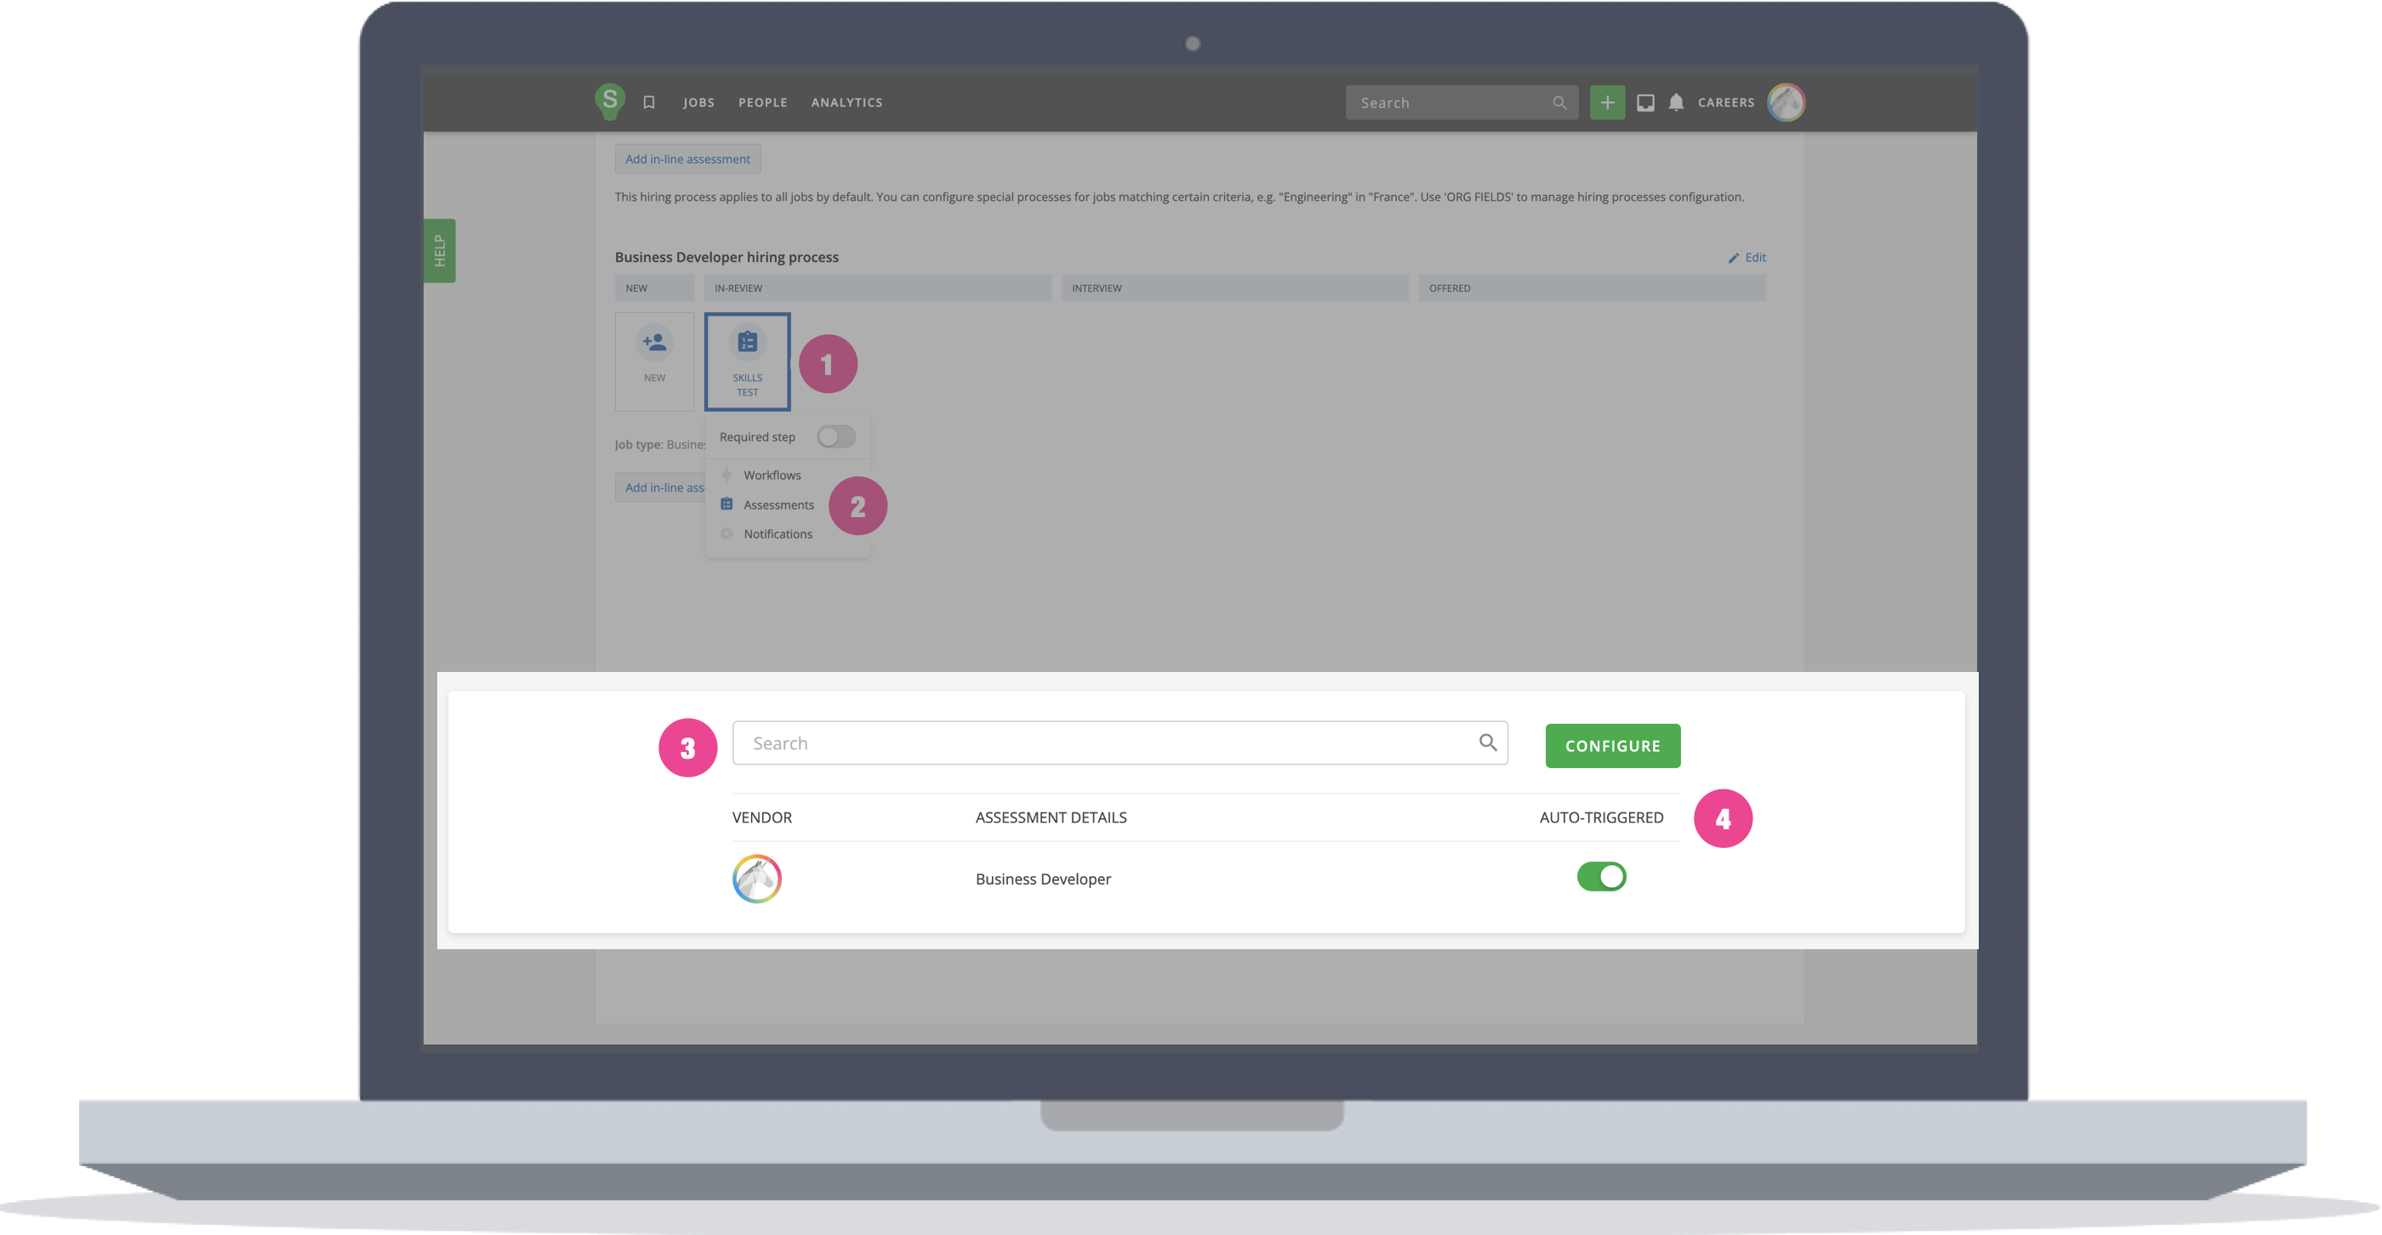Viewport: 2382px width, 1235px height.
Task: Click the vendor logo for Business Developer
Action: click(x=757, y=878)
